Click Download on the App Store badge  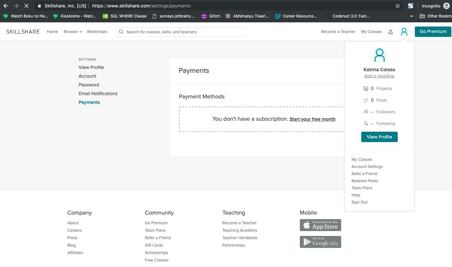320,225
